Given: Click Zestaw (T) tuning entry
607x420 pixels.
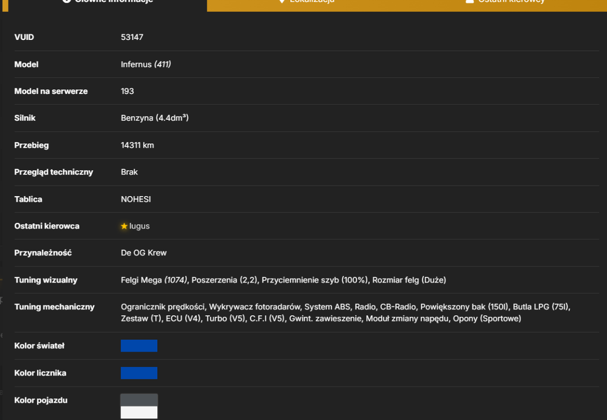Looking at the screenshot, I should (x=141, y=319).
